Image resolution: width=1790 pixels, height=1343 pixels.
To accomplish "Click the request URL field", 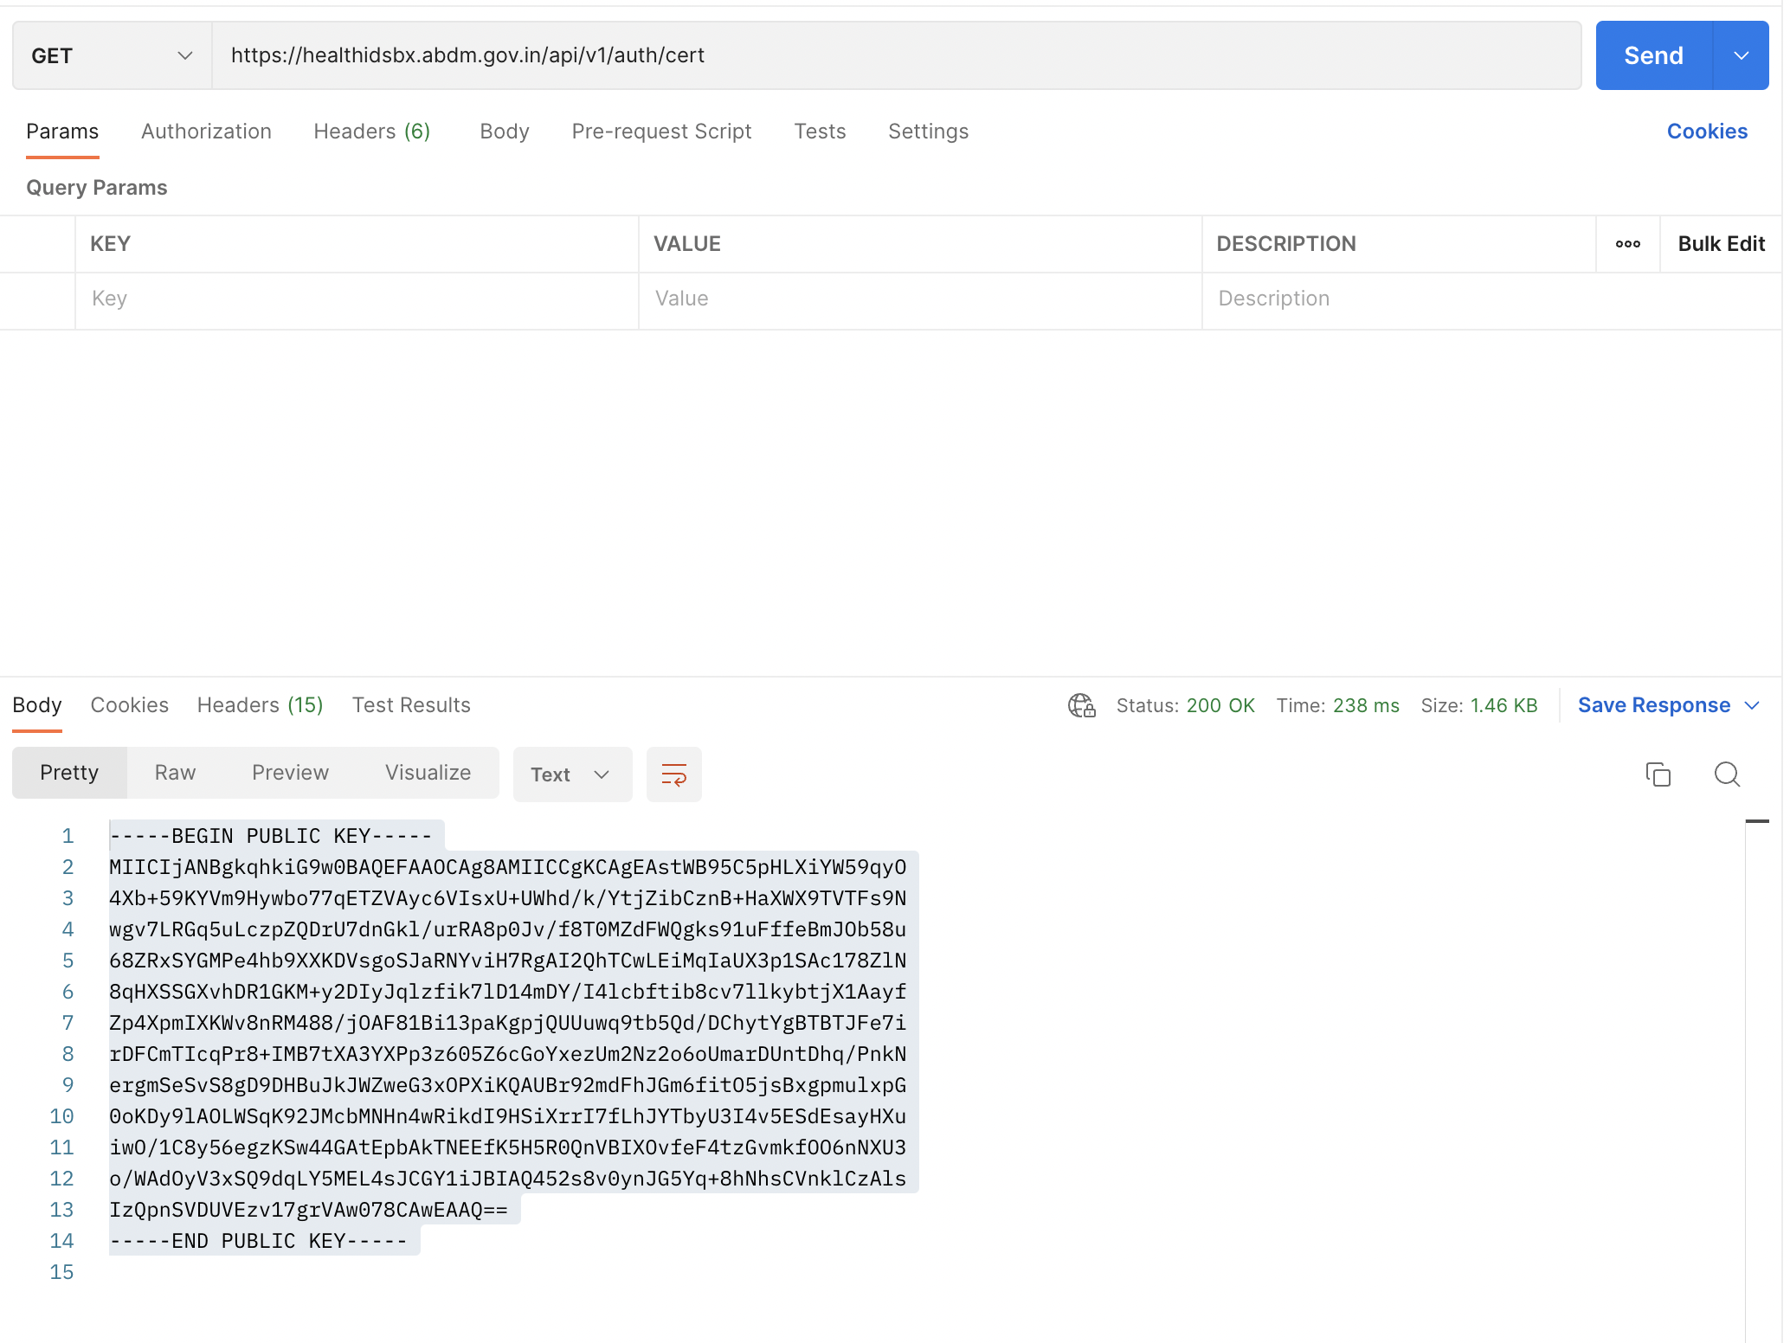I will click(x=897, y=55).
